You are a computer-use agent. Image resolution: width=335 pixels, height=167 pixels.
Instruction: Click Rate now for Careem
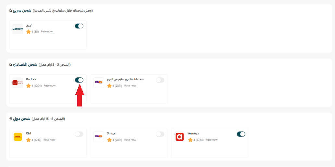pyautogui.click(x=47, y=32)
